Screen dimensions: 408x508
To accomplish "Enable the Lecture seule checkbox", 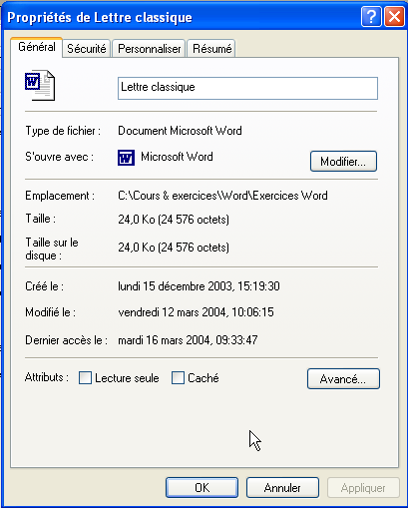I will tap(85, 378).
